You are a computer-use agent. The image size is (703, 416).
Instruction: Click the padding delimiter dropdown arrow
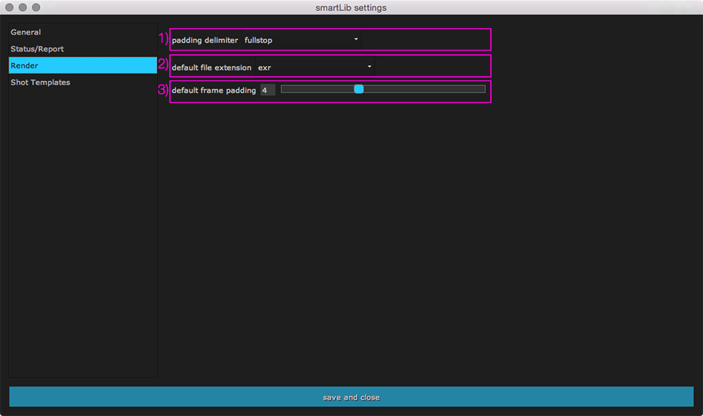click(356, 39)
